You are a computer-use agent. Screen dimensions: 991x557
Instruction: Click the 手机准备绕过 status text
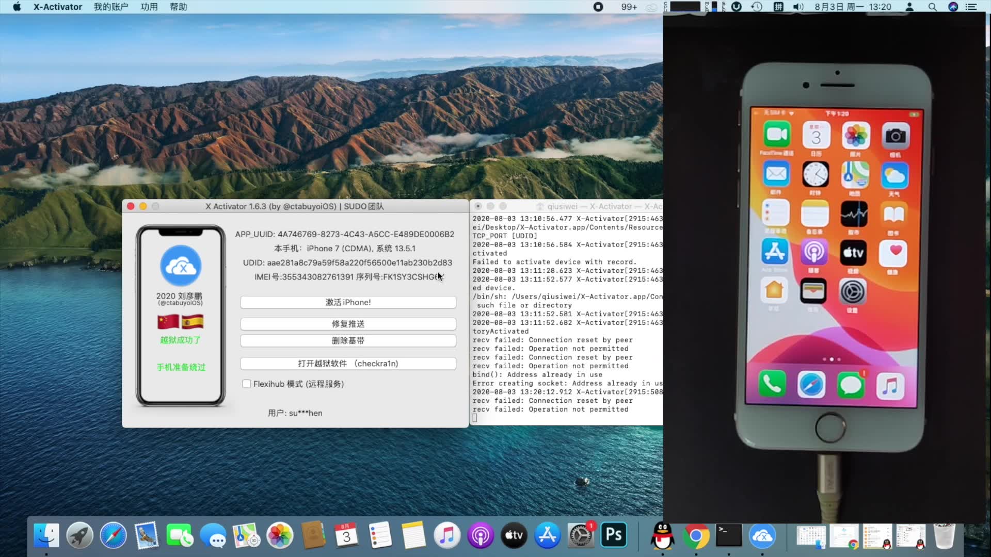pyautogui.click(x=181, y=367)
